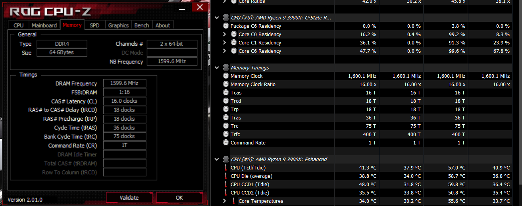Open the About tab

[x=163, y=25]
